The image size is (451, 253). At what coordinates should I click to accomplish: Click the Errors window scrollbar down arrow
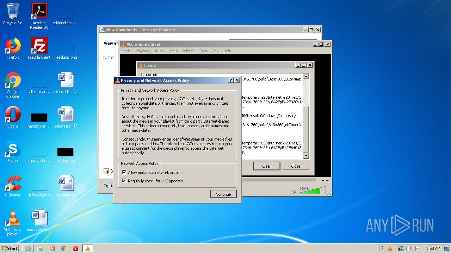point(306,156)
